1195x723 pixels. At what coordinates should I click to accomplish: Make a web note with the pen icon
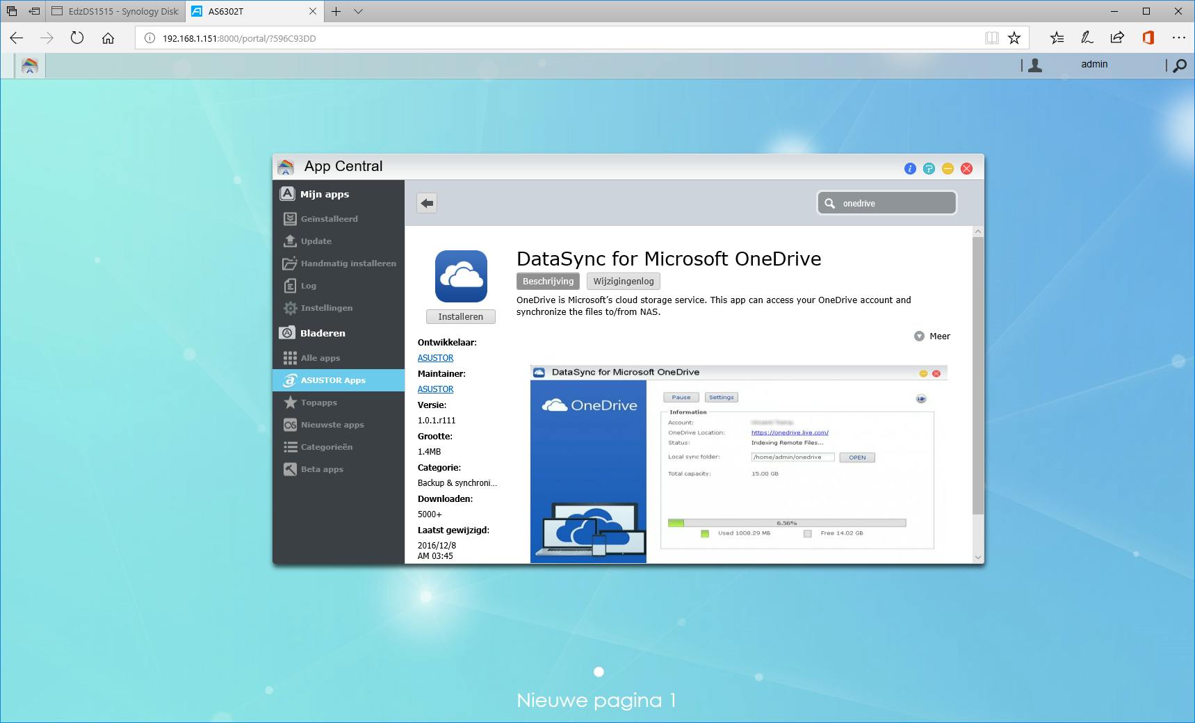coord(1087,38)
